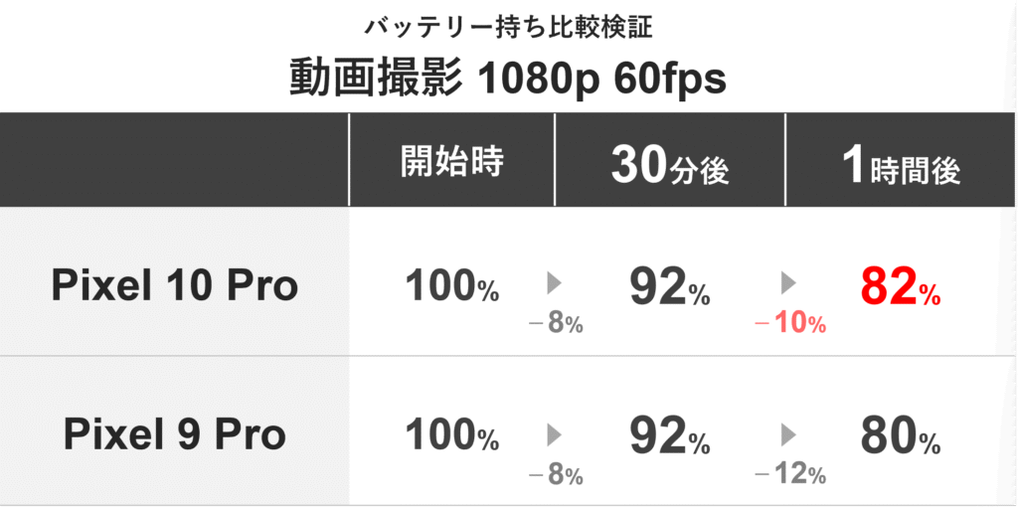
Task: Click Pixel 9 Pro's 92% value
Action: pos(669,435)
